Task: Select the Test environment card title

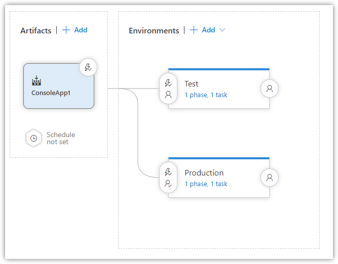Action: (x=191, y=83)
